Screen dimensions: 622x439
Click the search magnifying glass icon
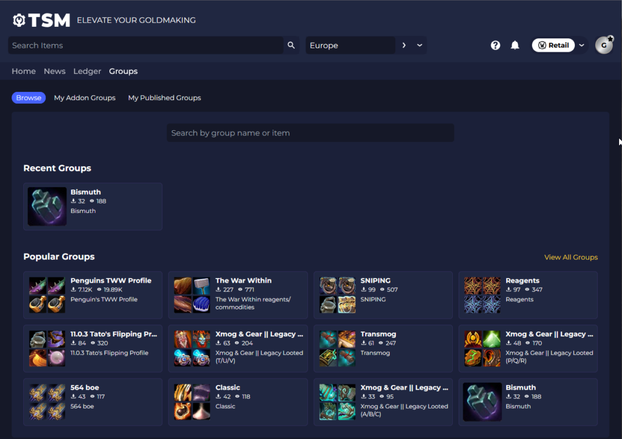[291, 45]
